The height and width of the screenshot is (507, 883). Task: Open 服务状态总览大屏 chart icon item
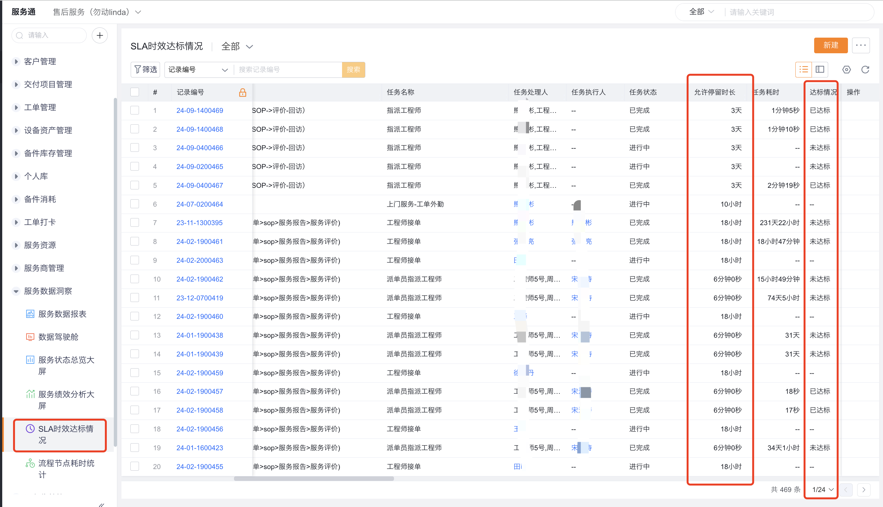click(x=30, y=360)
